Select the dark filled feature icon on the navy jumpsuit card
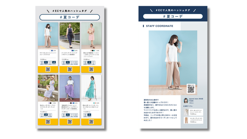The width and height of the screenshot is (247, 139). click(x=68, y=63)
